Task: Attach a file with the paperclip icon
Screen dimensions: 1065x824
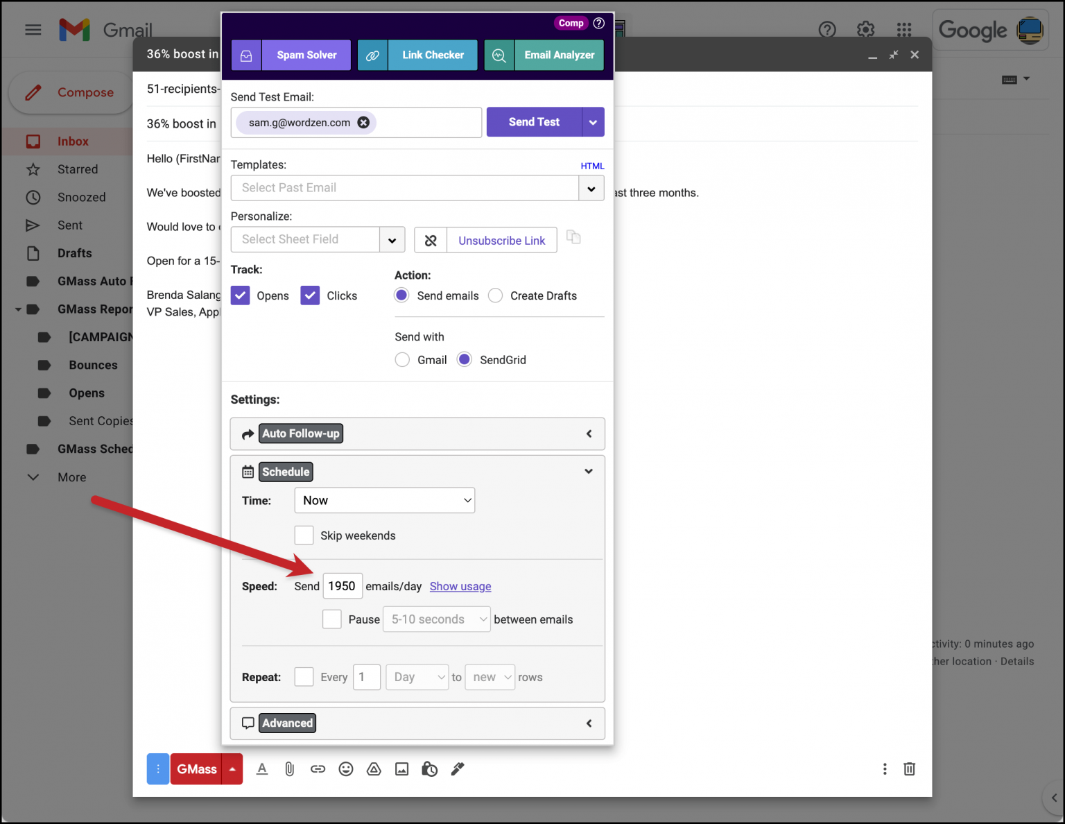Action: 290,769
